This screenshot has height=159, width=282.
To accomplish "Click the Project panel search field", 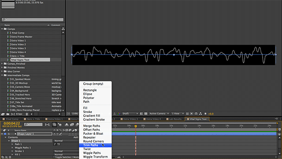I will [33, 19].
